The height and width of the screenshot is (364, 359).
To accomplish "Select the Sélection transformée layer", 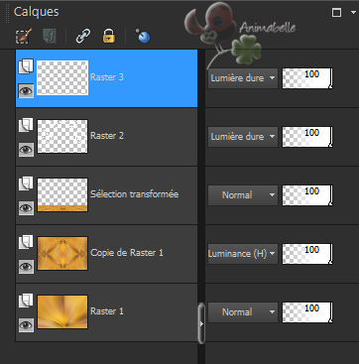I will [106, 195].
